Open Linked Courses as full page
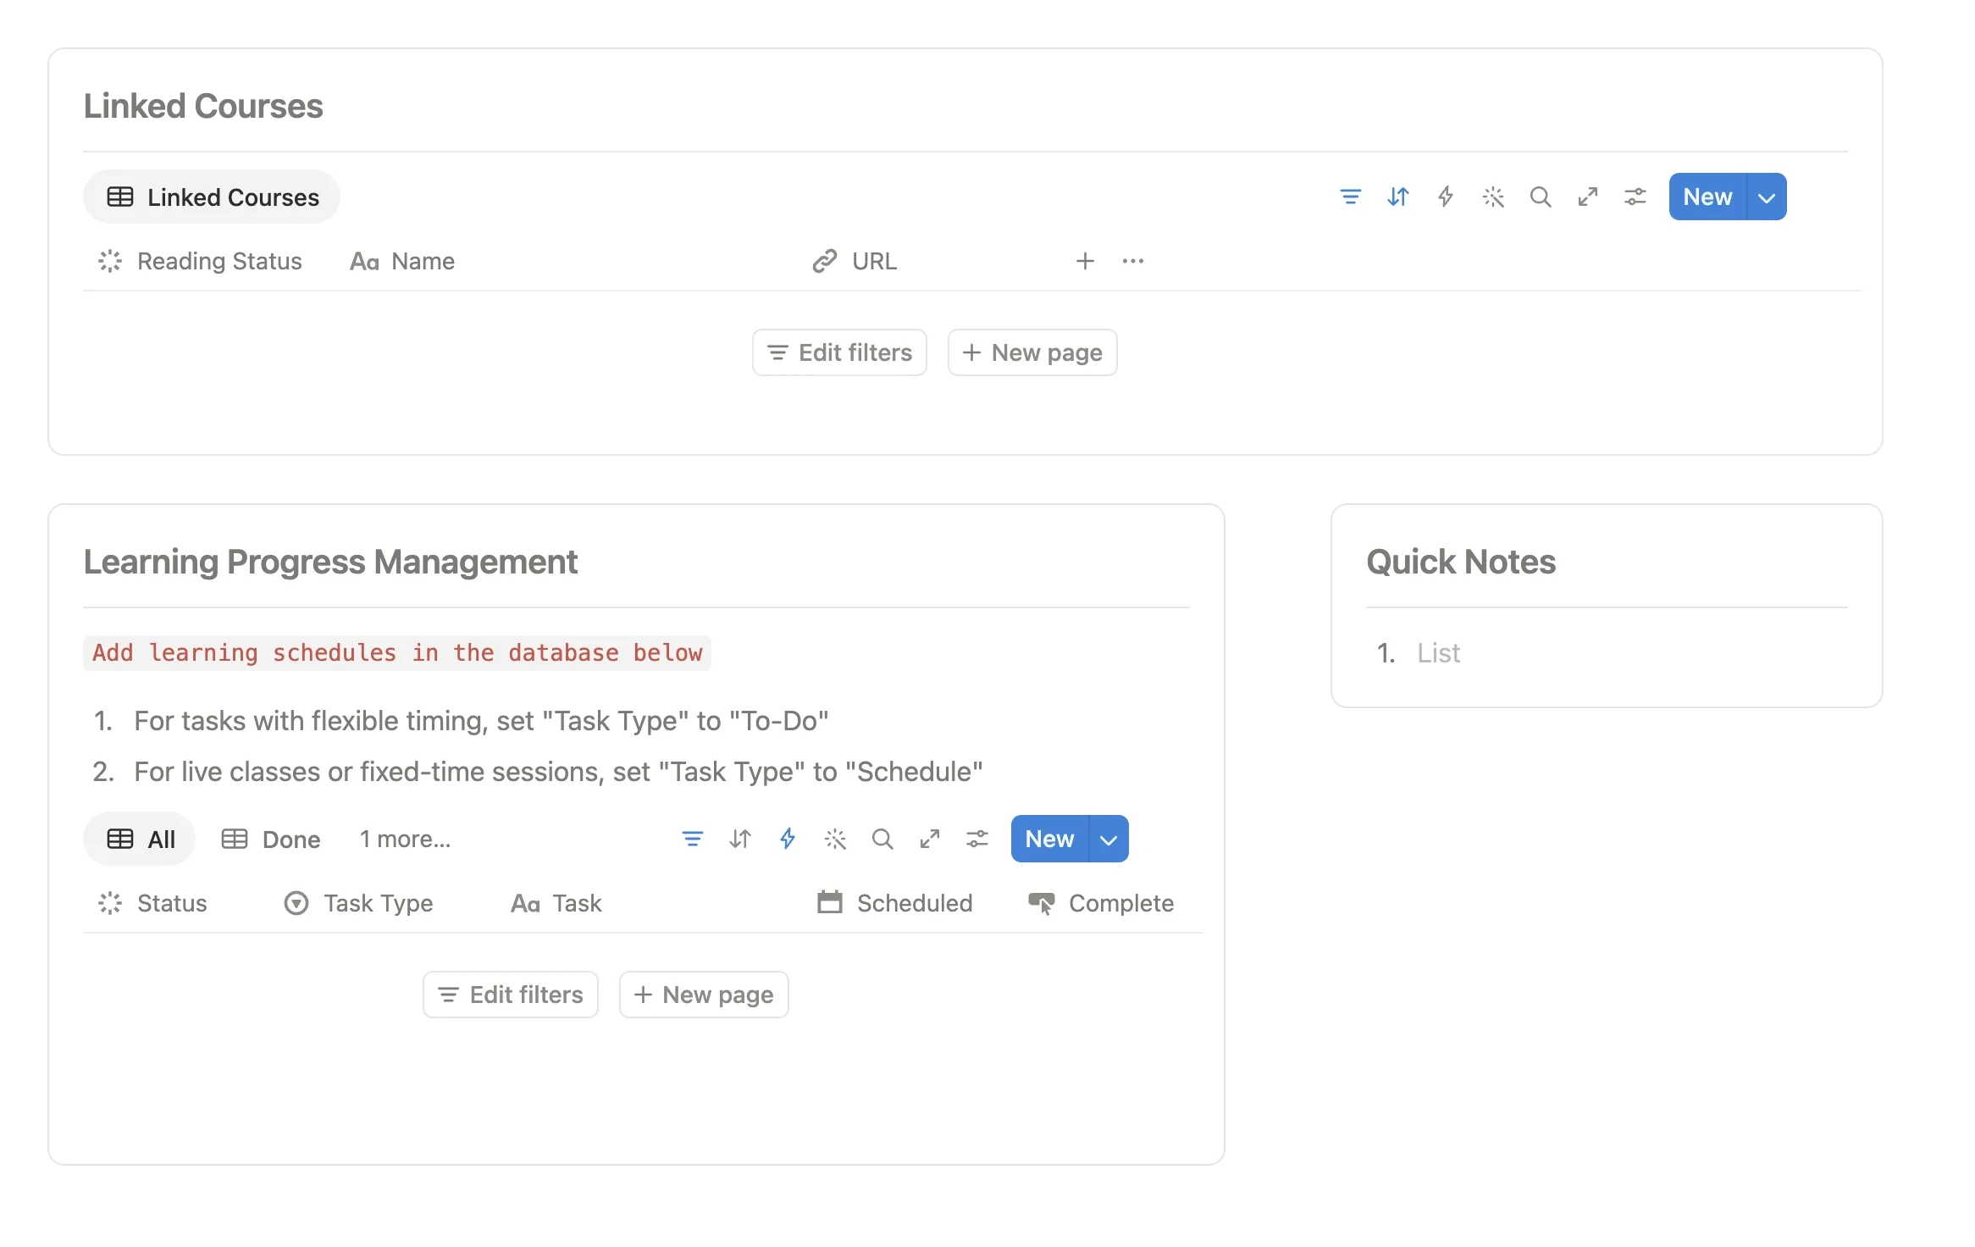1975x1247 pixels. (1588, 197)
